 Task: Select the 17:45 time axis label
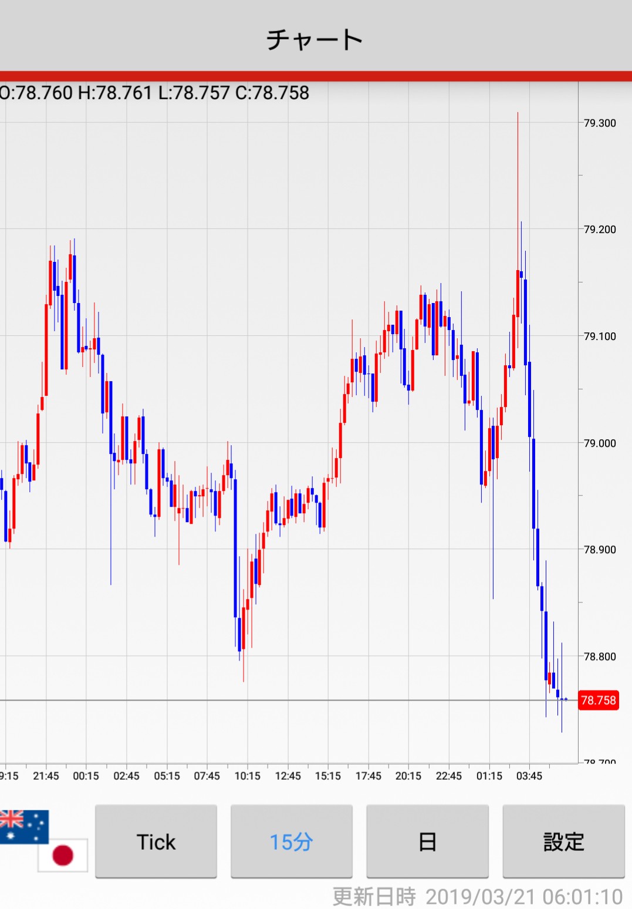click(368, 776)
